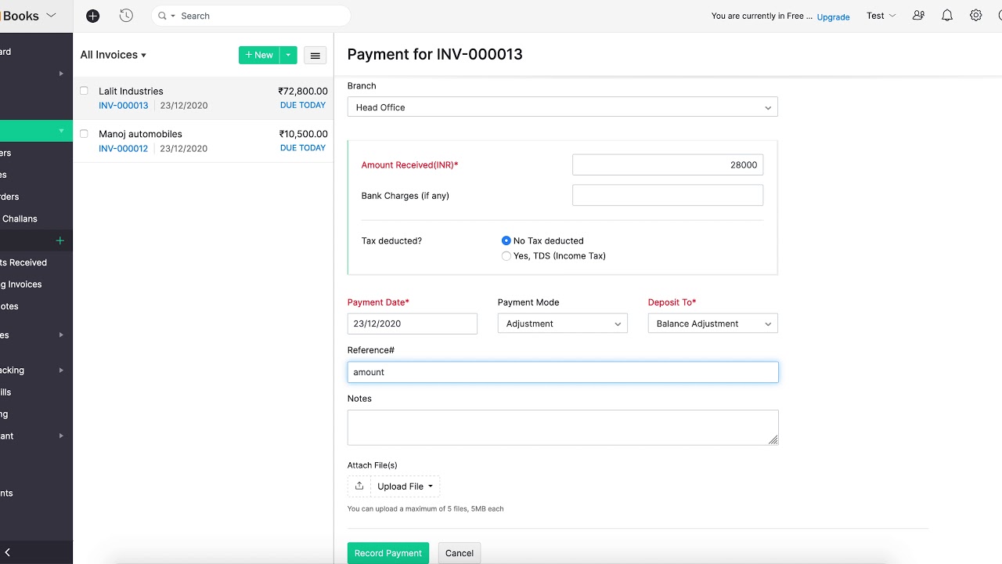The image size is (1002, 564).
Task: Open the Branch Head Office dropdown
Action: (x=562, y=107)
